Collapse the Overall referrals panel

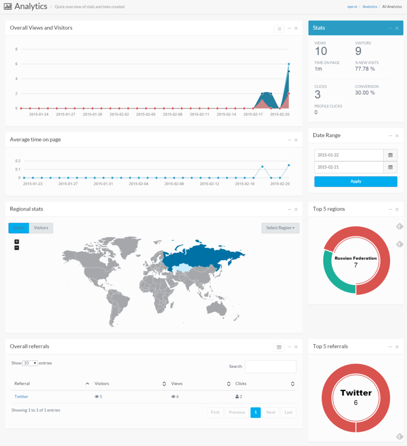tap(289, 347)
